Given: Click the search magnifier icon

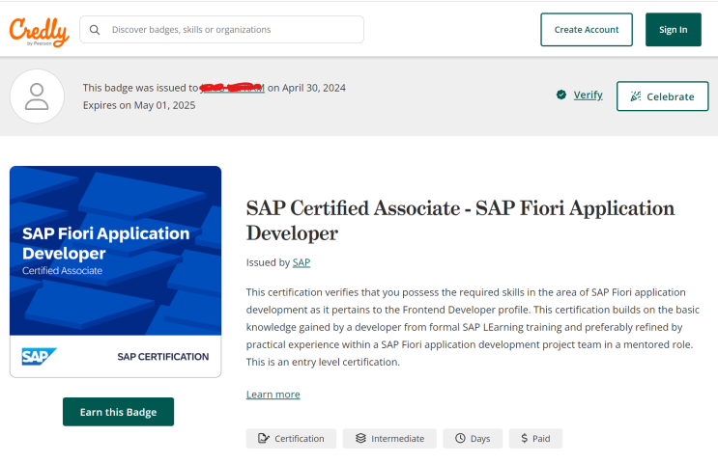Looking at the screenshot, I should point(95,30).
